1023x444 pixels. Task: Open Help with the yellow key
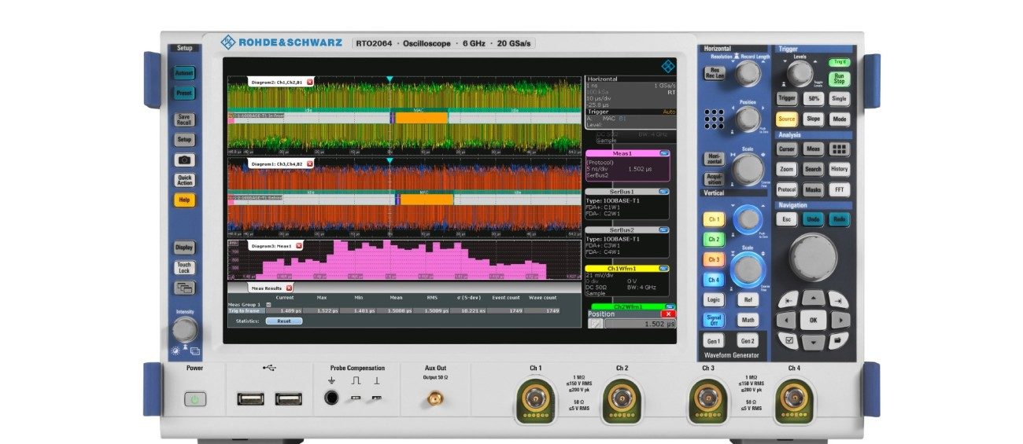pos(184,200)
